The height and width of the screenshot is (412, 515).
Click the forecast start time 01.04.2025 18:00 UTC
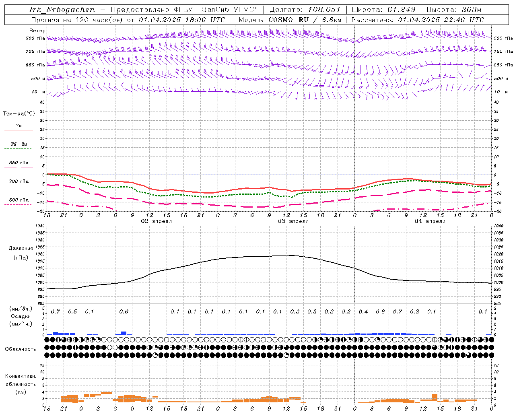[182, 20]
